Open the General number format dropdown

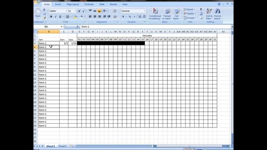pos(145,11)
